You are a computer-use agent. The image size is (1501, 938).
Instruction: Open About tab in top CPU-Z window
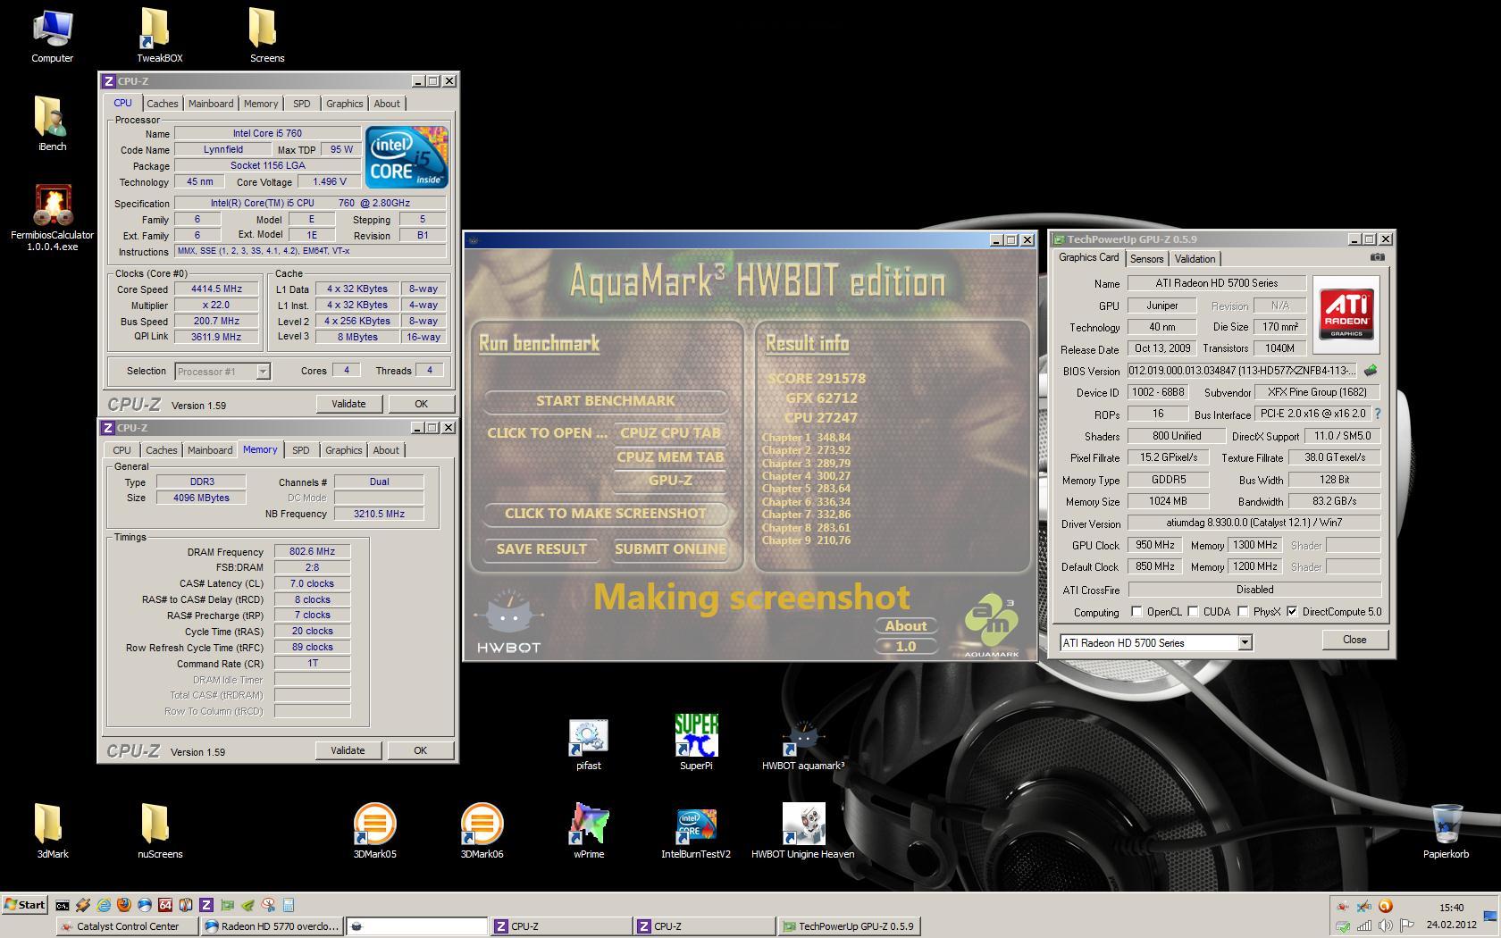coord(387,104)
